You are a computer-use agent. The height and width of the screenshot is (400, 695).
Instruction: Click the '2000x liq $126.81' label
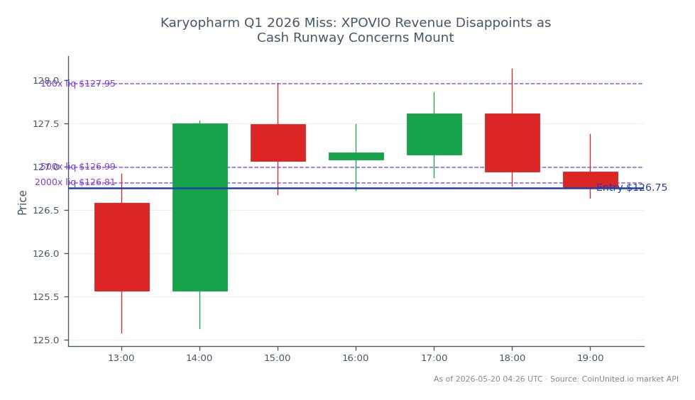coord(75,182)
